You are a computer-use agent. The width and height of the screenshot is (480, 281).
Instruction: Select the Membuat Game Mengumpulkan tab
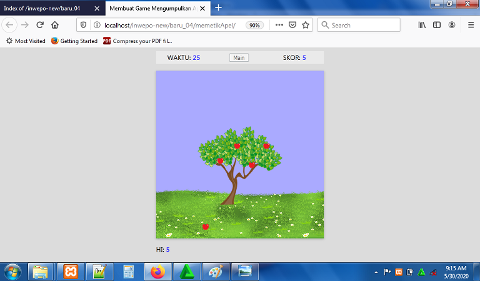[x=153, y=8]
